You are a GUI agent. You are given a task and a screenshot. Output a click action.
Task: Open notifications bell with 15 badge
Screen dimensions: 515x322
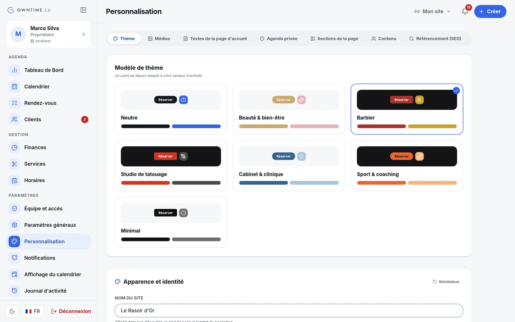465,12
